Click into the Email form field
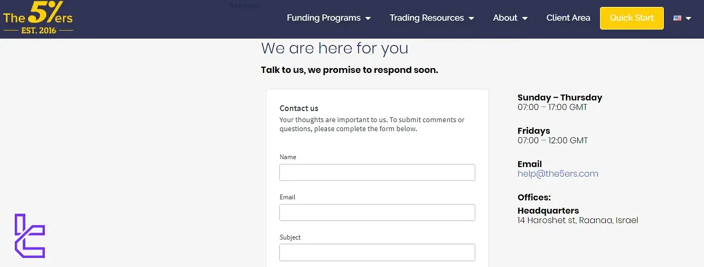Screen dimensions: 704x267 tap(377, 213)
